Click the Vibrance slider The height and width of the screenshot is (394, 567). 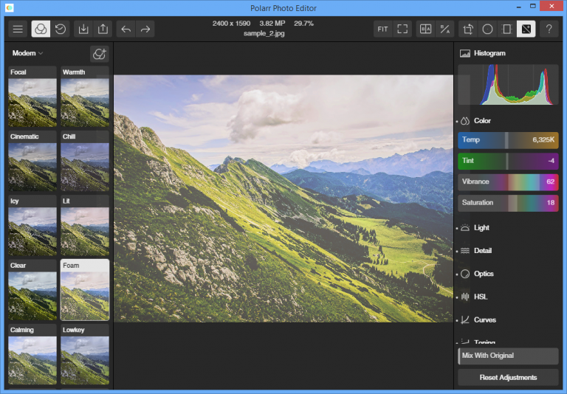[508, 182]
